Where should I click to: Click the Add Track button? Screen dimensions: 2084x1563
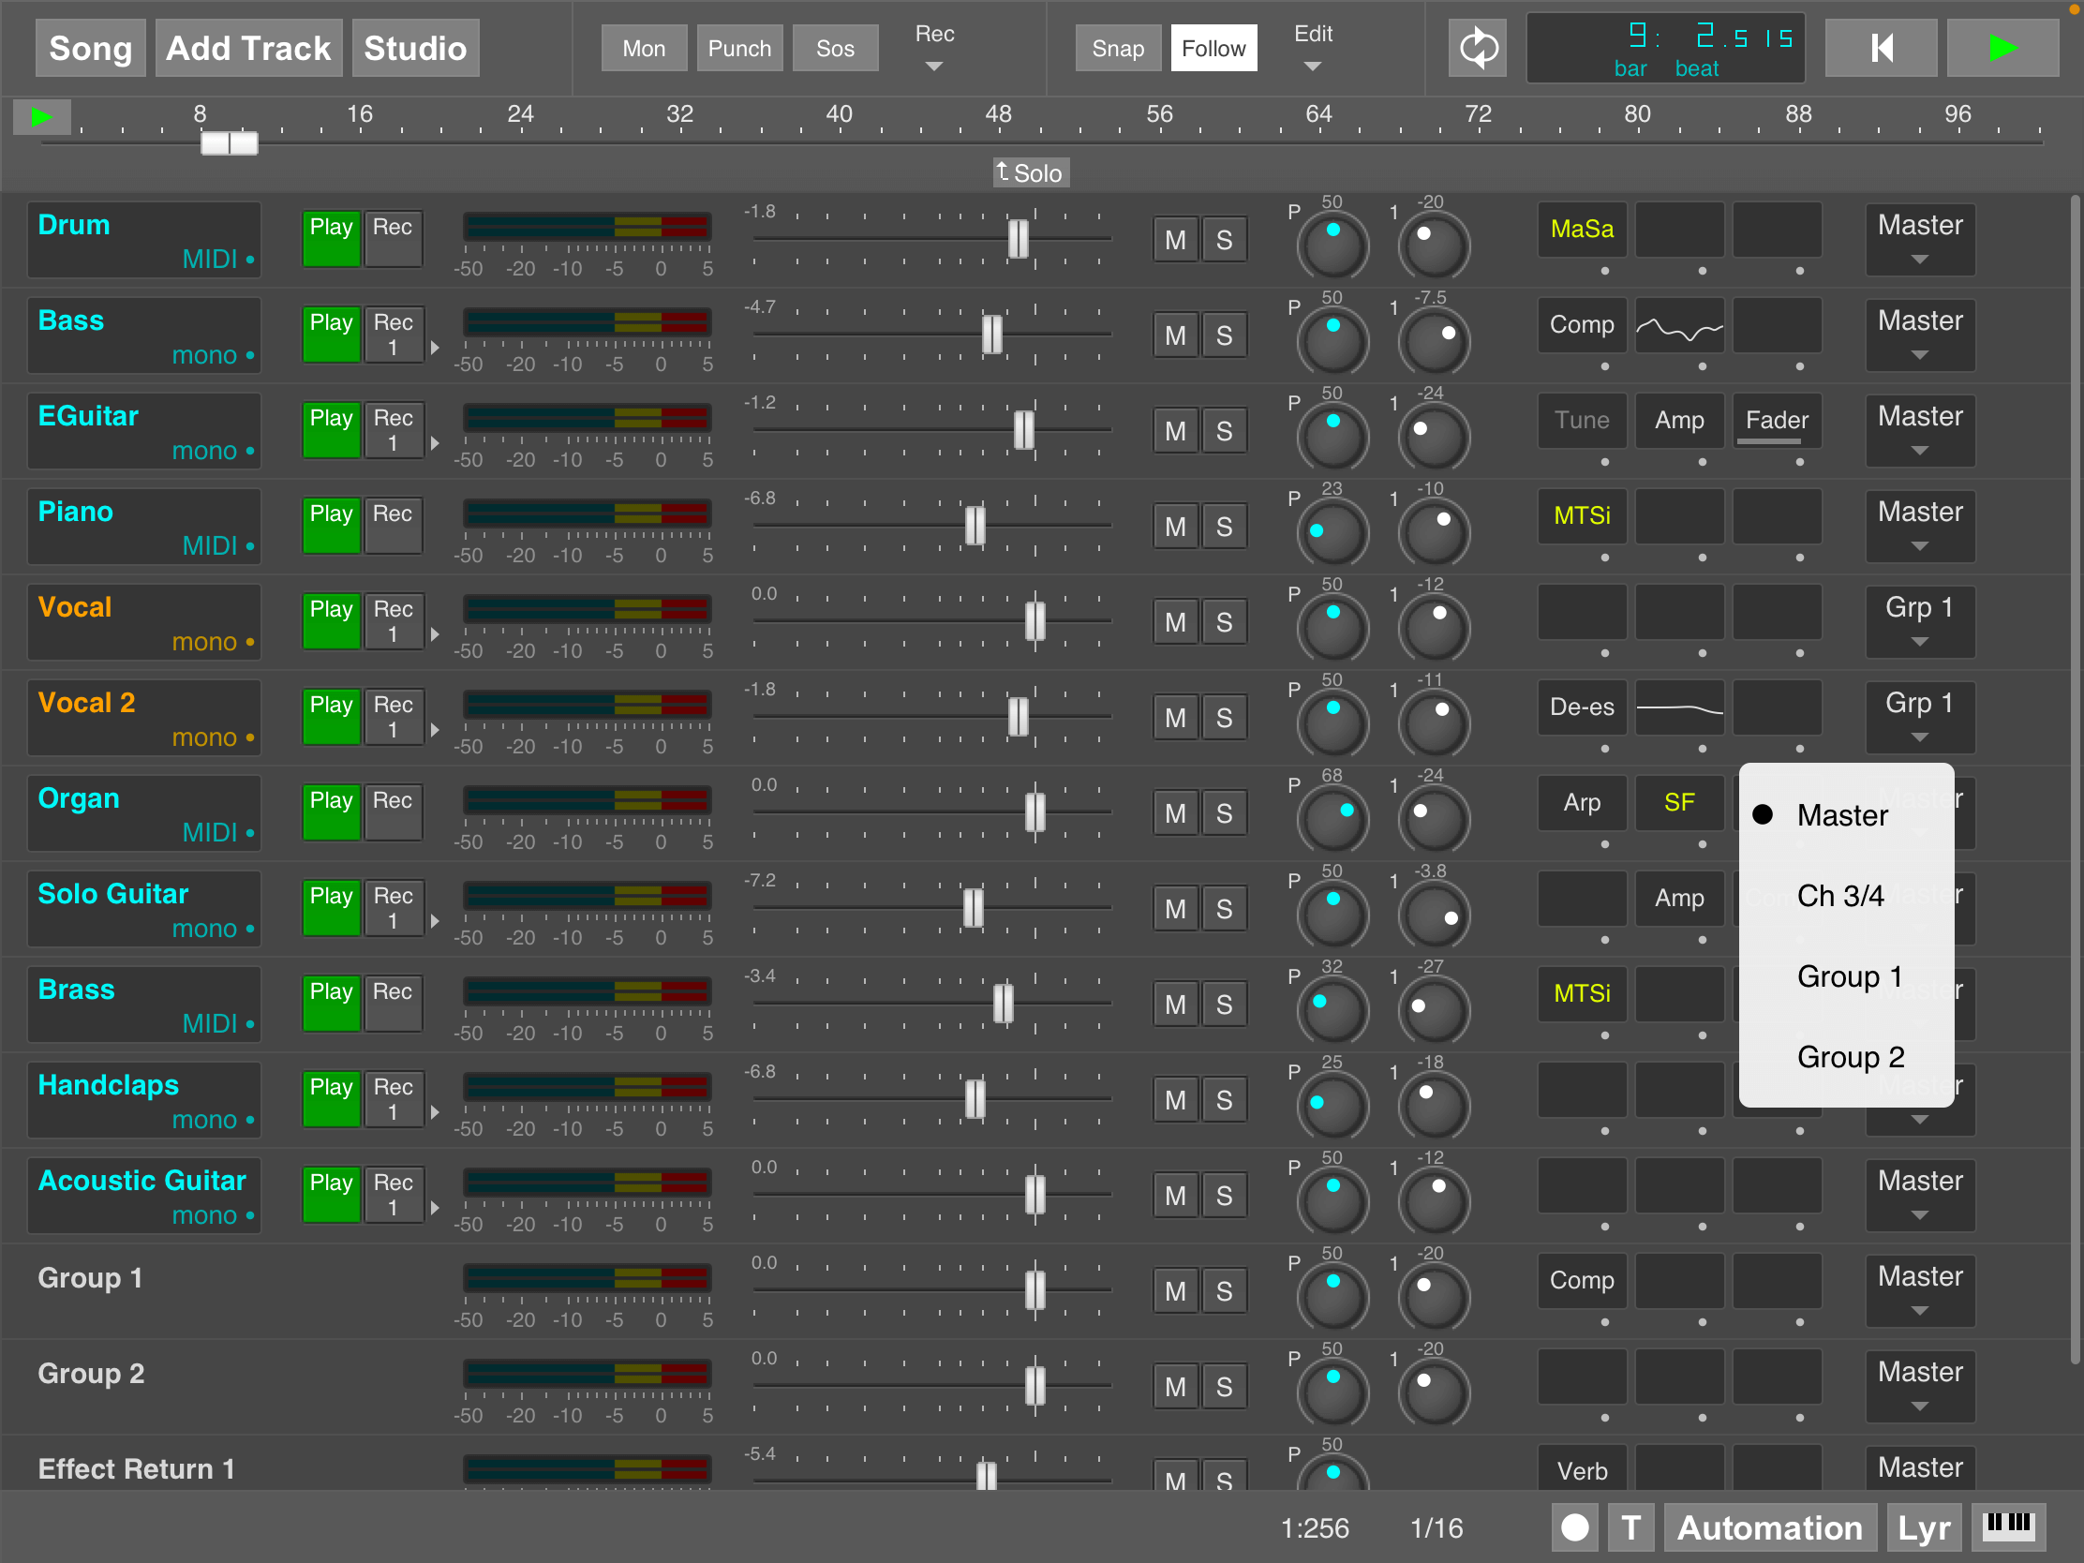tap(248, 48)
